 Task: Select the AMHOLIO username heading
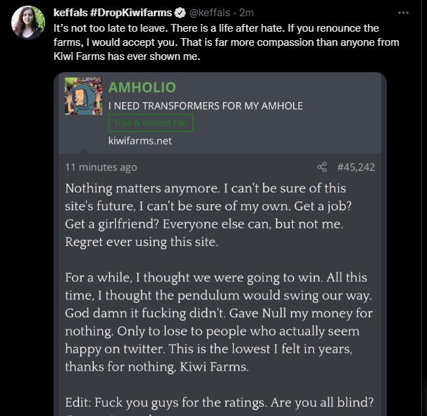tap(142, 87)
